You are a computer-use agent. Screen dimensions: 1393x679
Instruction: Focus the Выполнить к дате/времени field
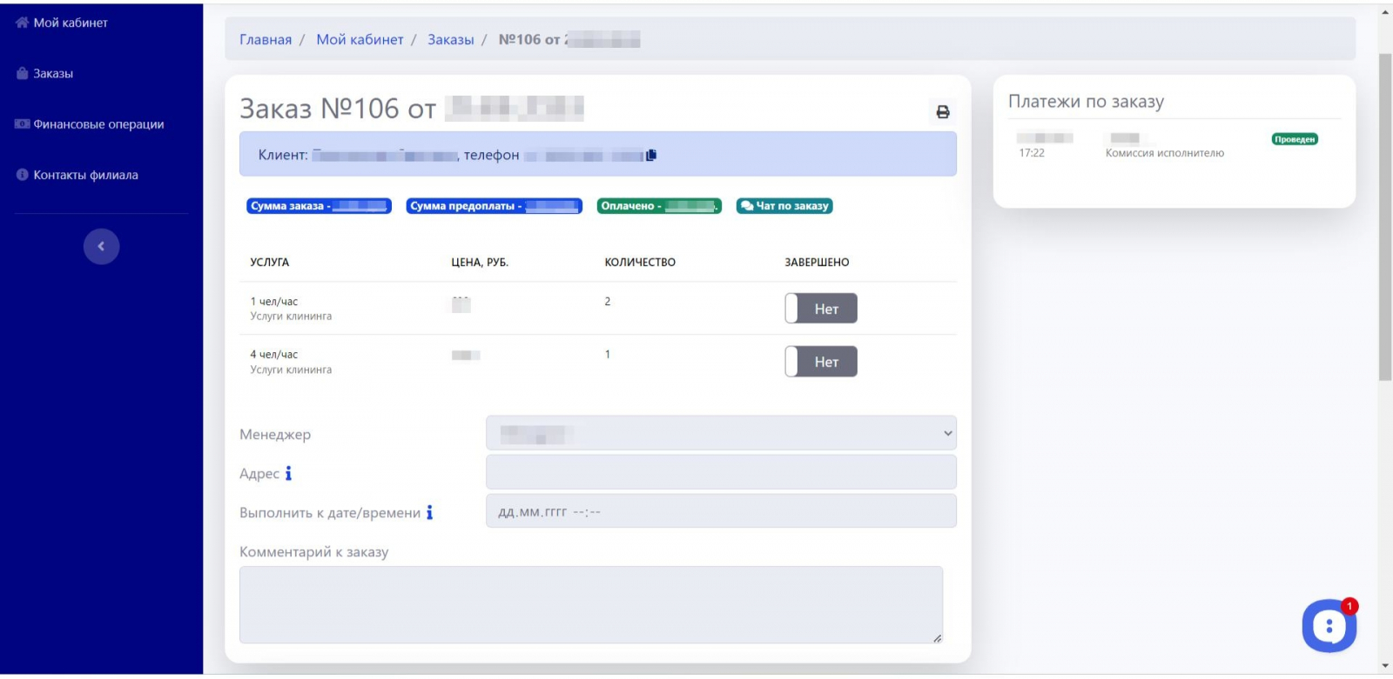coord(721,511)
